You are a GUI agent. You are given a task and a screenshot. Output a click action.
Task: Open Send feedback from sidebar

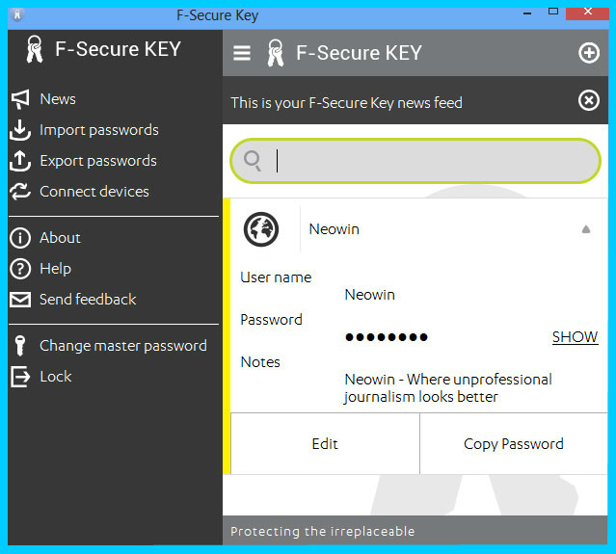tap(88, 300)
